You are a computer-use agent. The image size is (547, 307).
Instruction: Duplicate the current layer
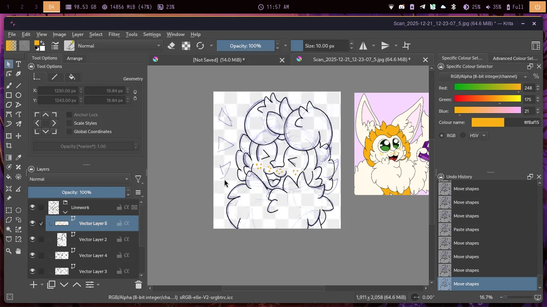pyautogui.click(x=51, y=285)
